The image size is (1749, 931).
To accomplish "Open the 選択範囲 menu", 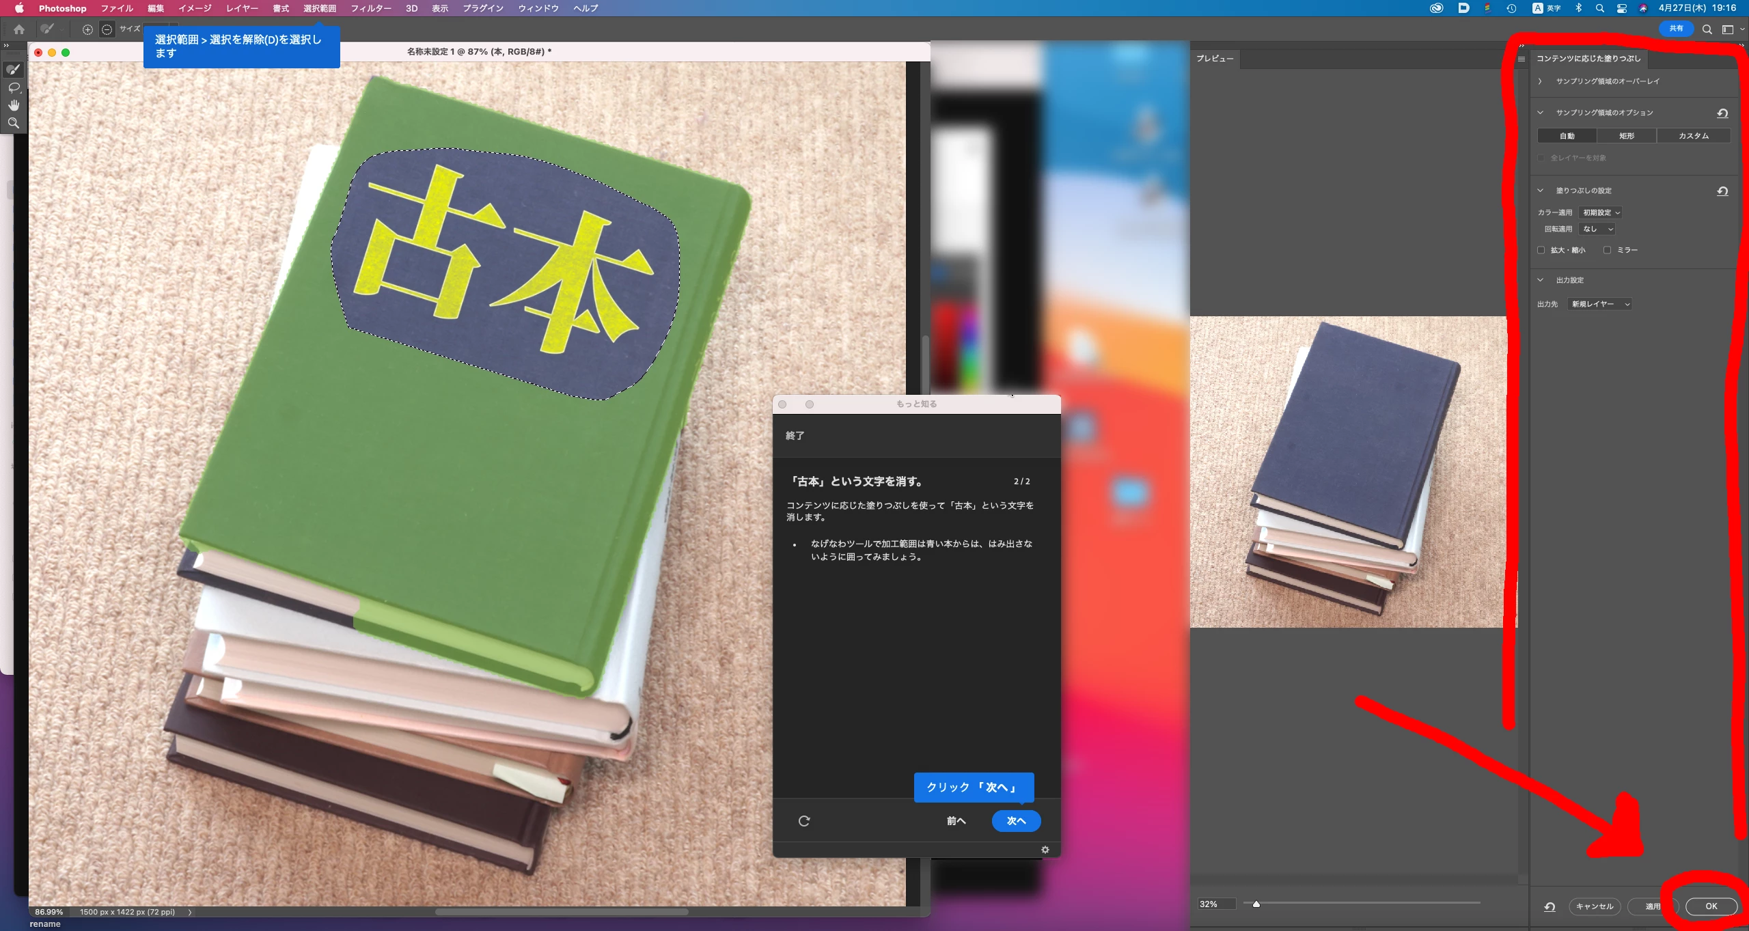I will click(x=320, y=8).
